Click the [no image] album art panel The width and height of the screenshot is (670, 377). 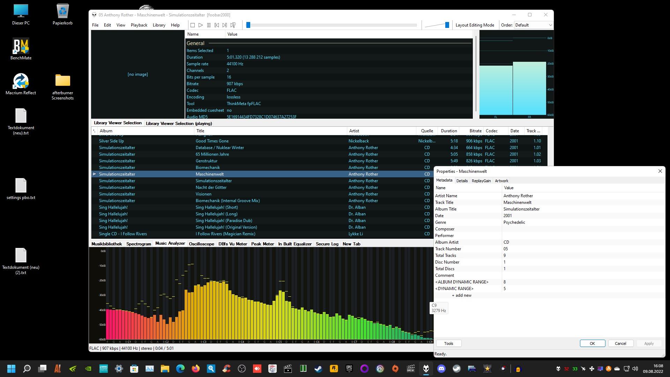(x=137, y=74)
